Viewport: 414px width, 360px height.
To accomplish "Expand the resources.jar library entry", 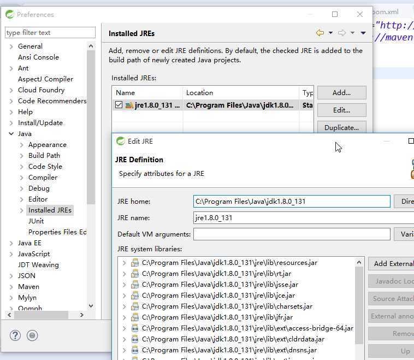I will pos(124,263).
